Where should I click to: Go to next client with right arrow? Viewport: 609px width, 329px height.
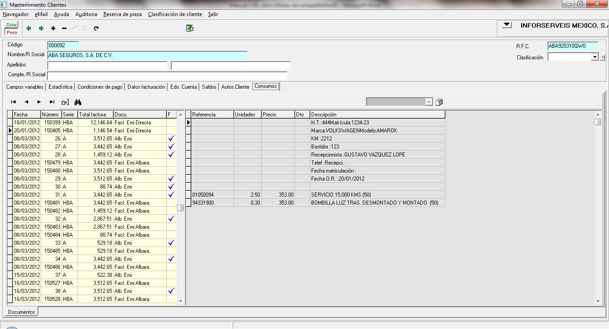tap(41, 29)
